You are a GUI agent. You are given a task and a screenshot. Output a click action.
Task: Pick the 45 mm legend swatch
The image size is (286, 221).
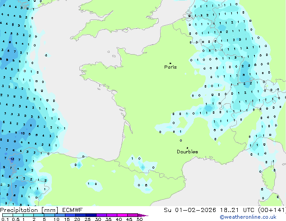pos(133,215)
